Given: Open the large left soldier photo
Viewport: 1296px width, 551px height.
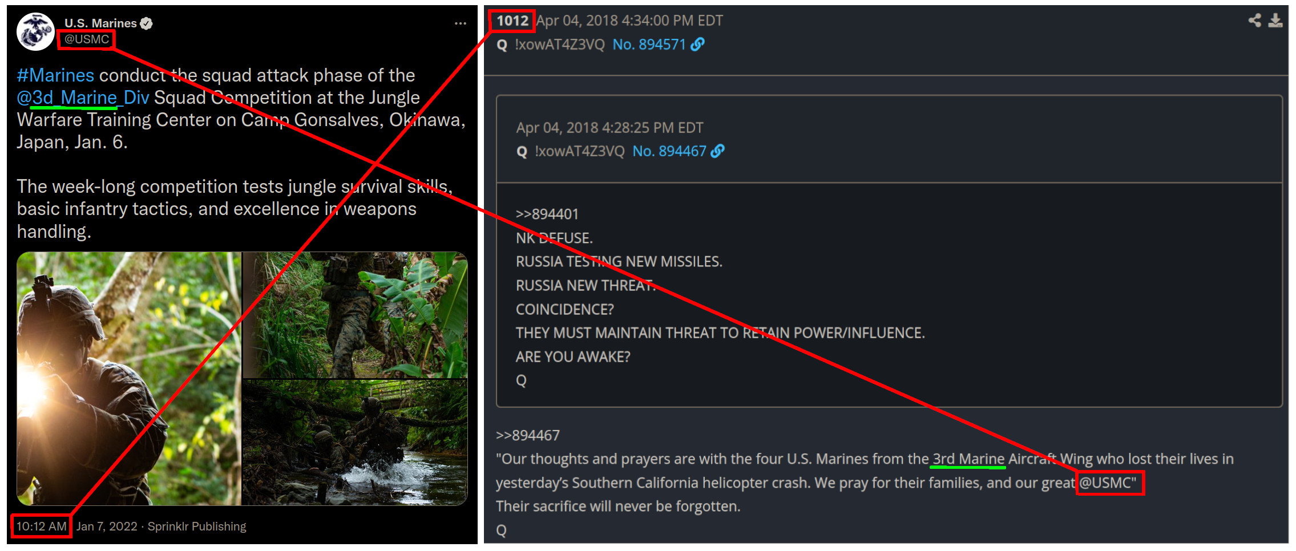Looking at the screenshot, I should [x=129, y=379].
